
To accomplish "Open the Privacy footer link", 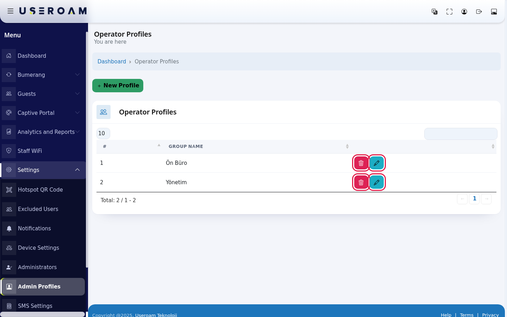I will coord(490,315).
